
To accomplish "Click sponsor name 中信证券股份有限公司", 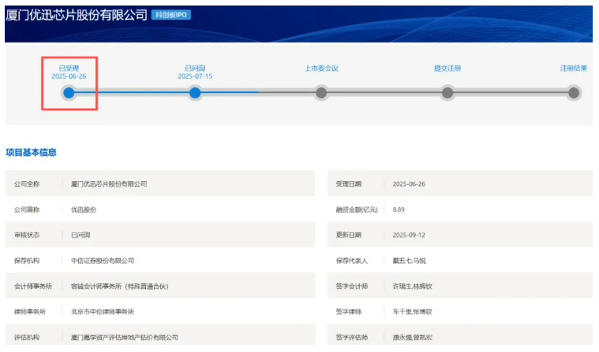I will [x=103, y=261].
